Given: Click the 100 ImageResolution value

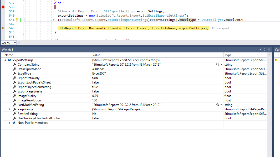Looking at the screenshot, I should 95,100.
